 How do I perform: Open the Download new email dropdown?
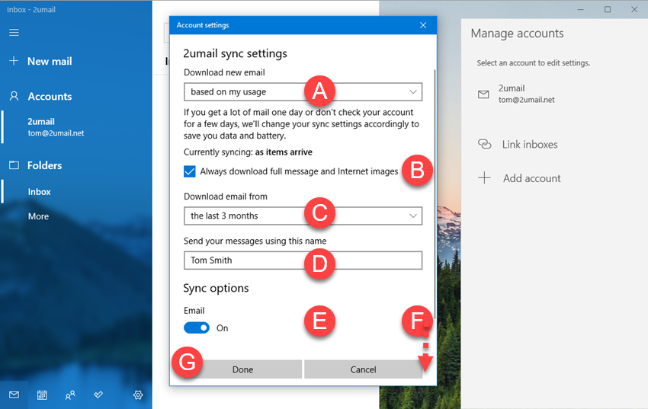(x=303, y=91)
